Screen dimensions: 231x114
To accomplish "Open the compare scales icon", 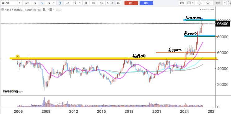I will click(101, 3).
